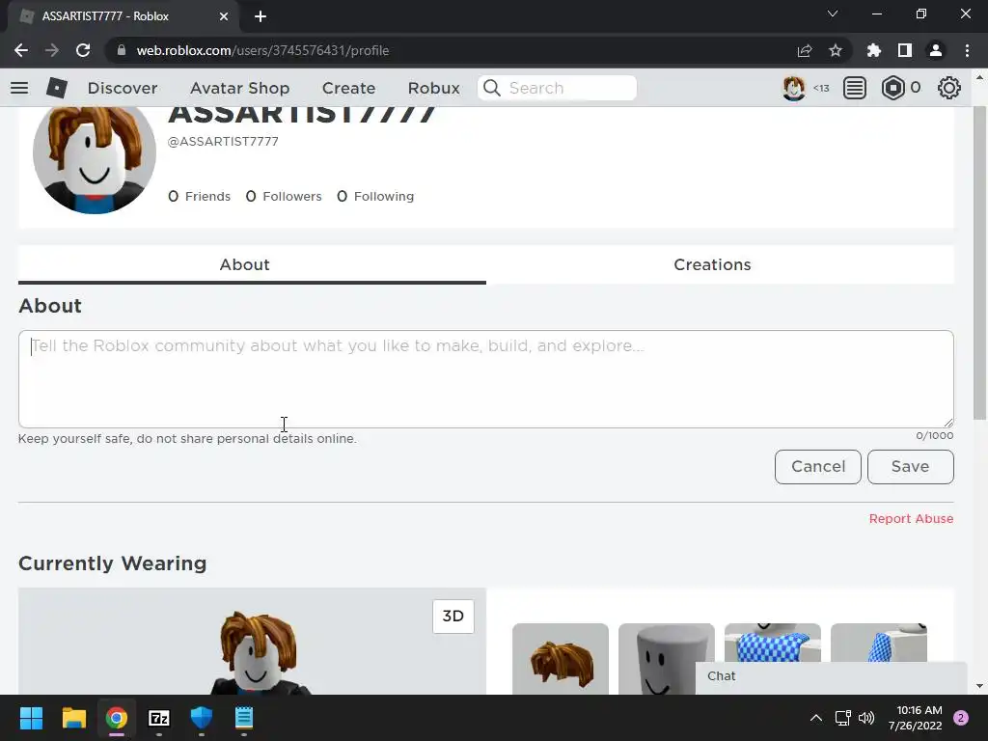Click the browser address bar URL

click(x=262, y=50)
